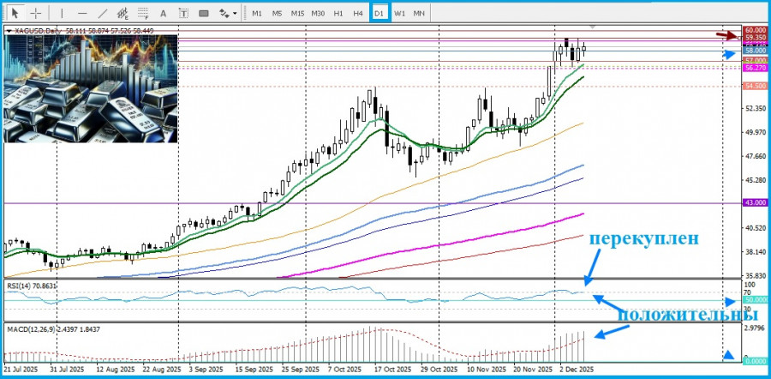Click the silver bars thumbnail image
Image resolution: width=771 pixels, height=379 pixels.
[89, 89]
